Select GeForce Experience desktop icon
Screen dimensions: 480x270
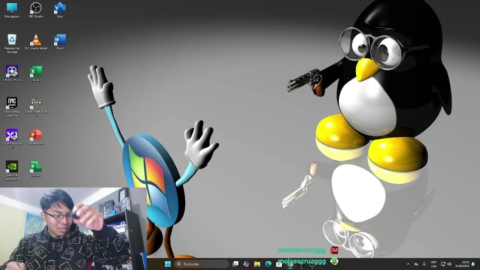pyautogui.click(x=12, y=171)
